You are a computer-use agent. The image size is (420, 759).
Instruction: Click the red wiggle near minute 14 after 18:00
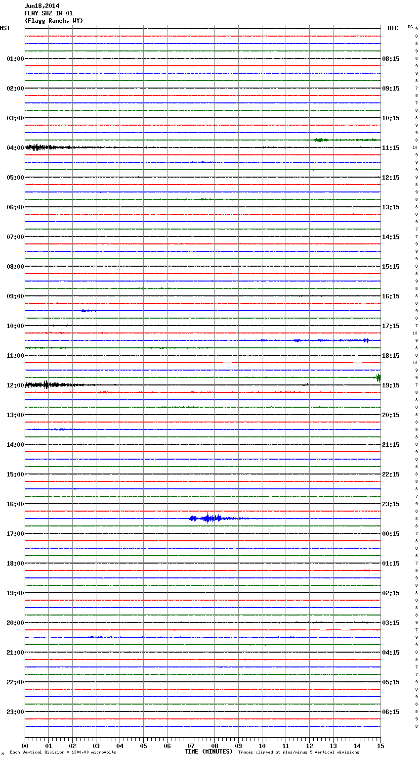(x=367, y=570)
